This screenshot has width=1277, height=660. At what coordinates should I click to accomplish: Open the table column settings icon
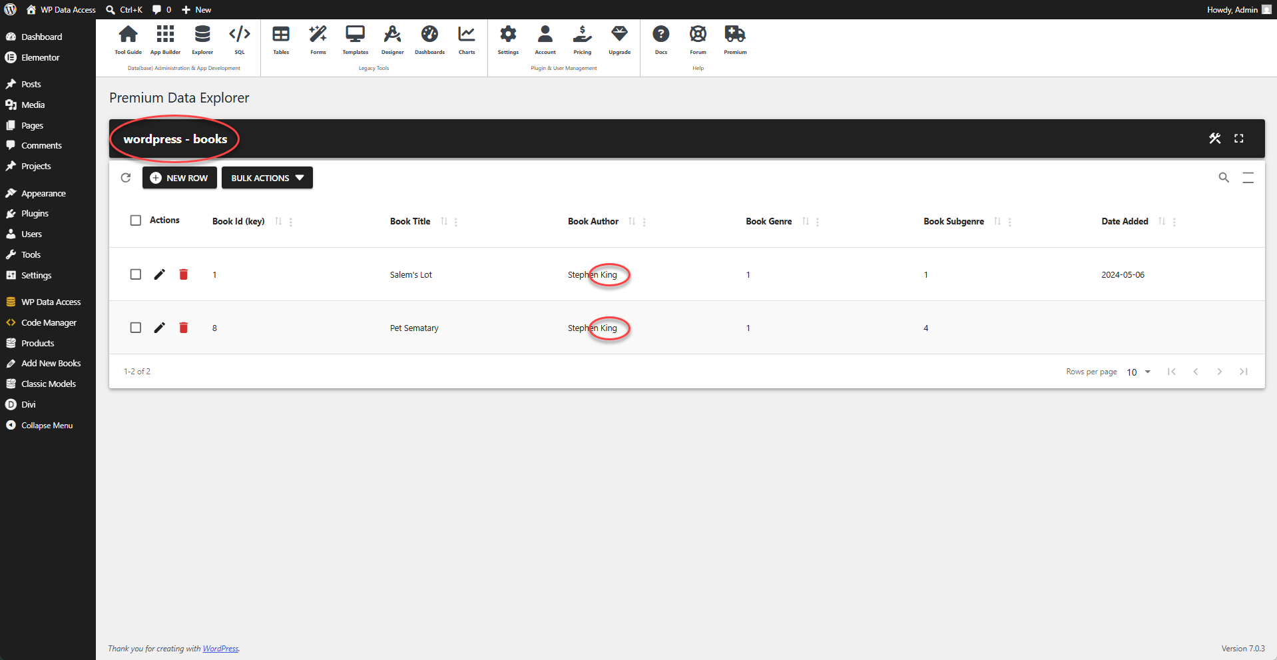point(1248,177)
